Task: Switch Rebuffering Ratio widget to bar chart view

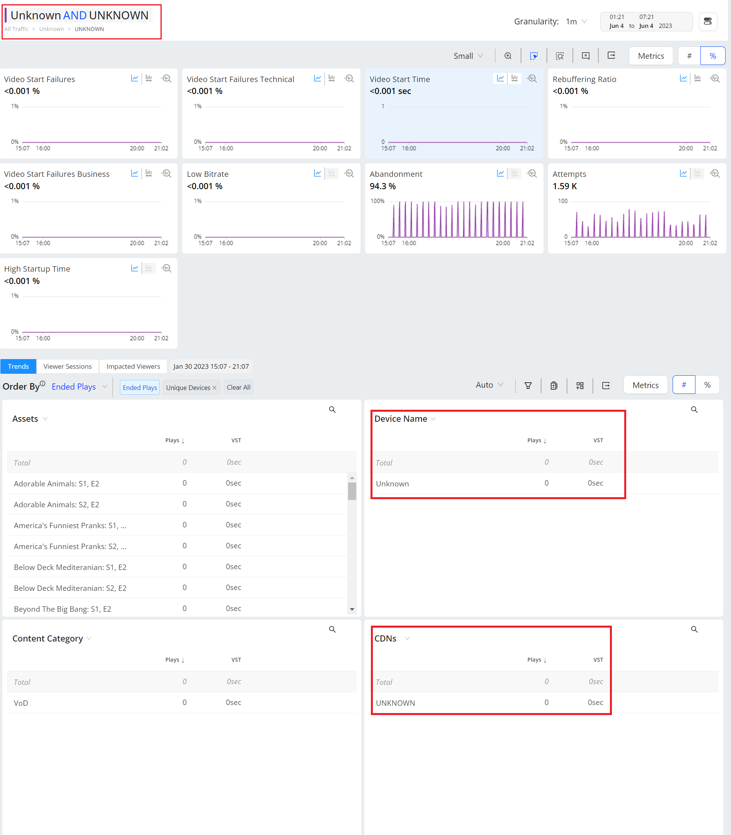Action: point(697,79)
